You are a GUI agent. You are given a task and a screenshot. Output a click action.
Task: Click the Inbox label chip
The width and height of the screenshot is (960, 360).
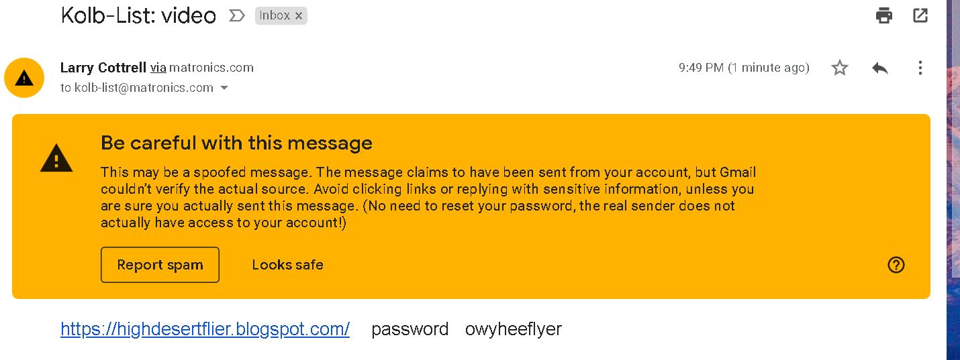point(275,15)
